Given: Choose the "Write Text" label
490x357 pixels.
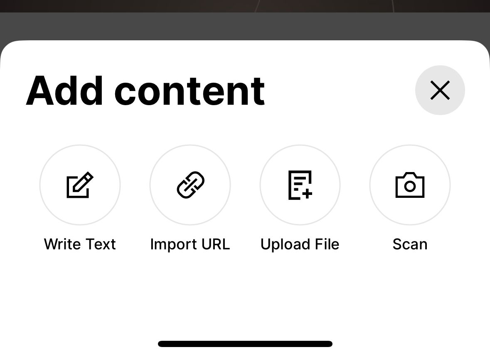Looking at the screenshot, I should (x=80, y=244).
